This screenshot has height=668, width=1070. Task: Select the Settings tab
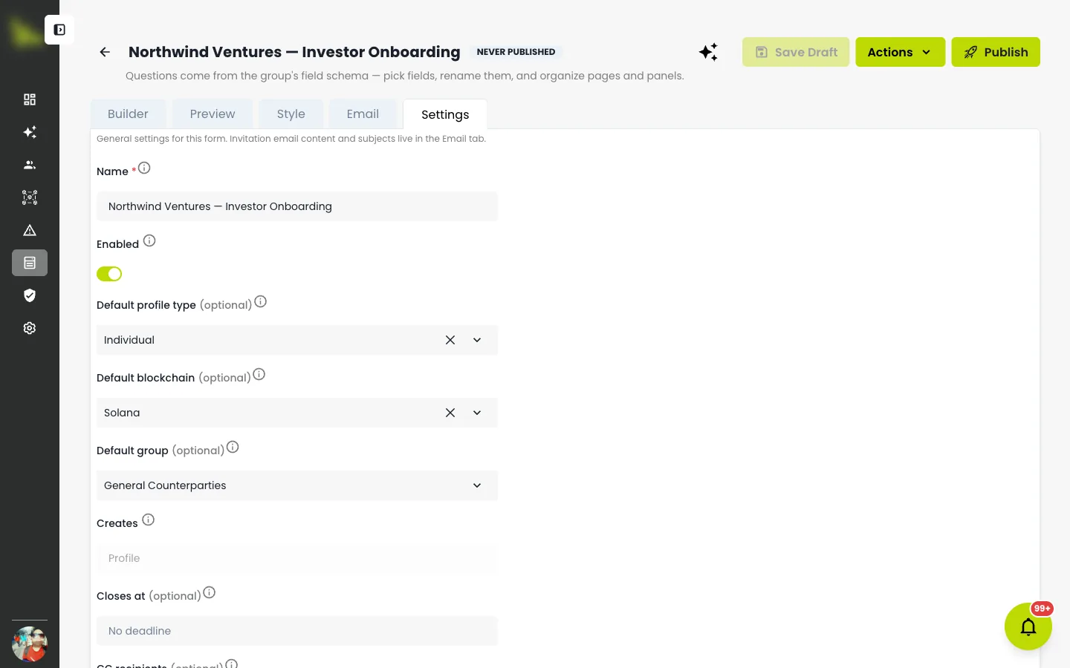point(445,114)
